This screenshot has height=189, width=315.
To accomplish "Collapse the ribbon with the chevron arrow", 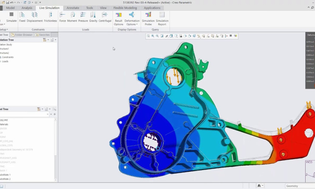I will pos(309,8).
